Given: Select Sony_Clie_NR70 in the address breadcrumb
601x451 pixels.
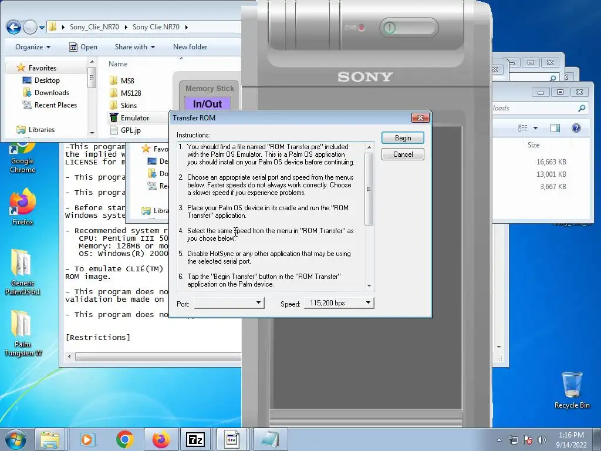Looking at the screenshot, I should click(x=94, y=27).
